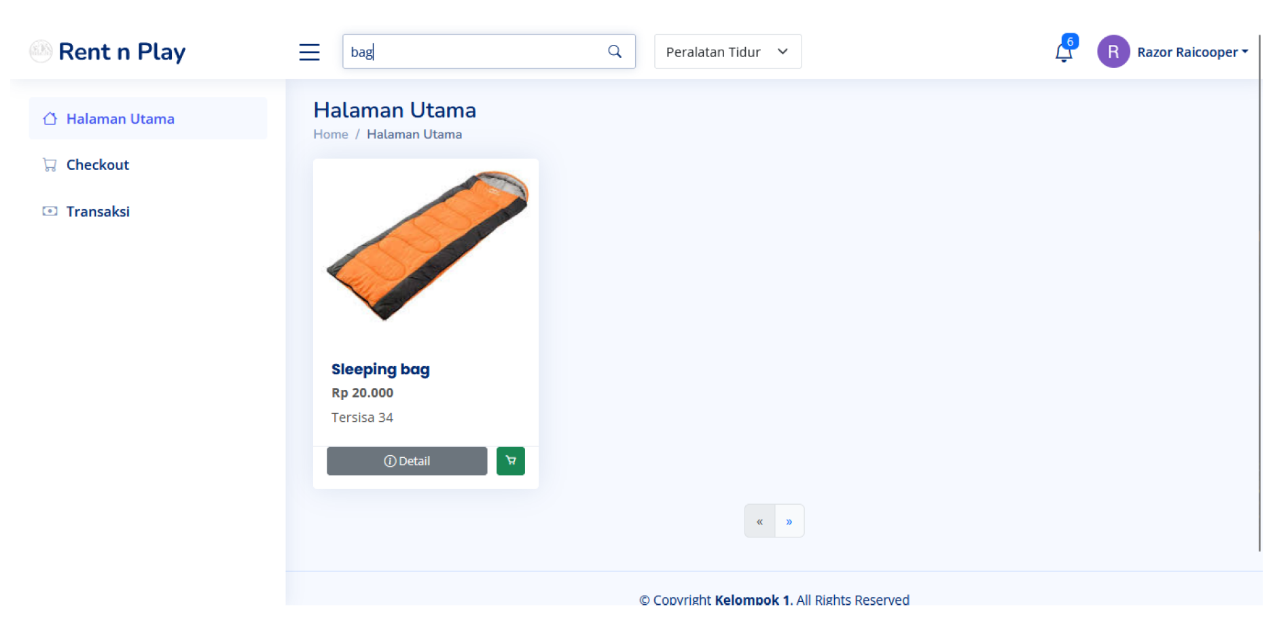Toggle the hamburger sidebar menu icon
This screenshot has height=623, width=1275.
(x=309, y=52)
